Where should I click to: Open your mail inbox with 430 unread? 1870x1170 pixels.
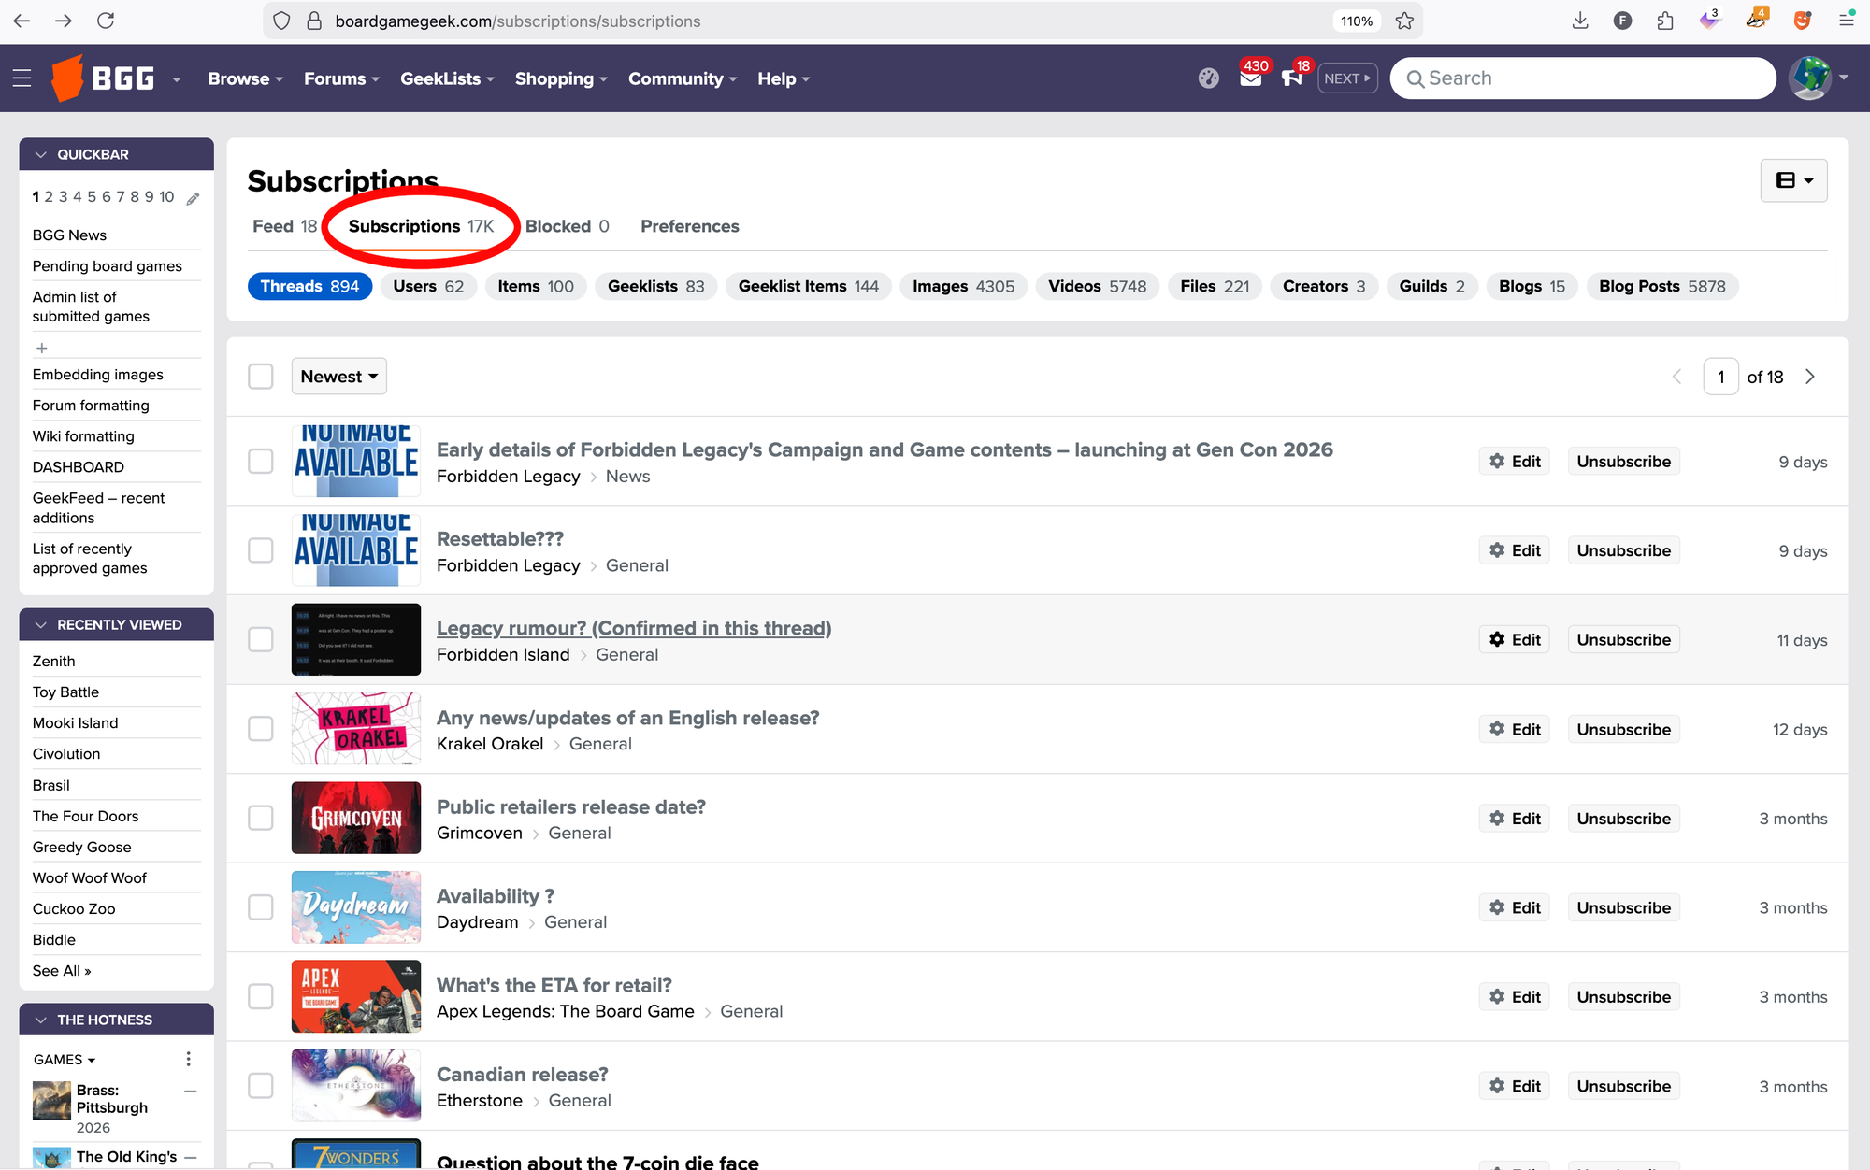1251,82
